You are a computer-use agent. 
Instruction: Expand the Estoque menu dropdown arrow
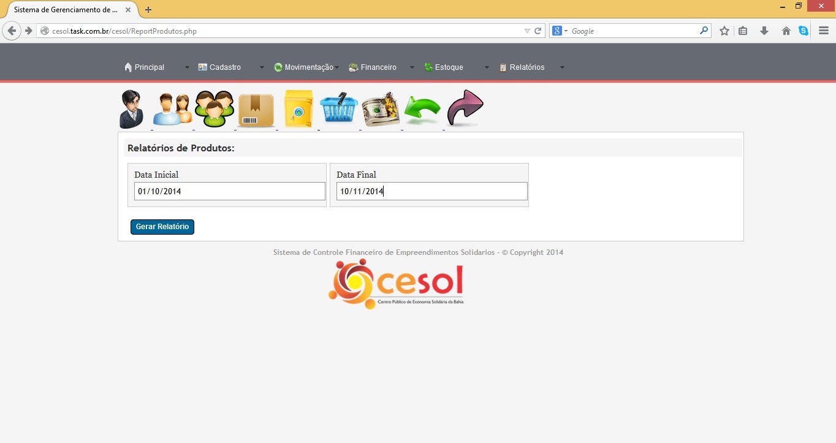coord(487,67)
